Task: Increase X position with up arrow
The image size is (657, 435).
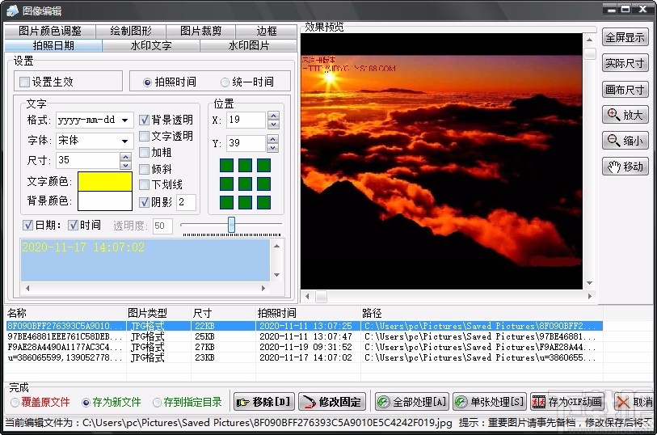Action: [273, 116]
